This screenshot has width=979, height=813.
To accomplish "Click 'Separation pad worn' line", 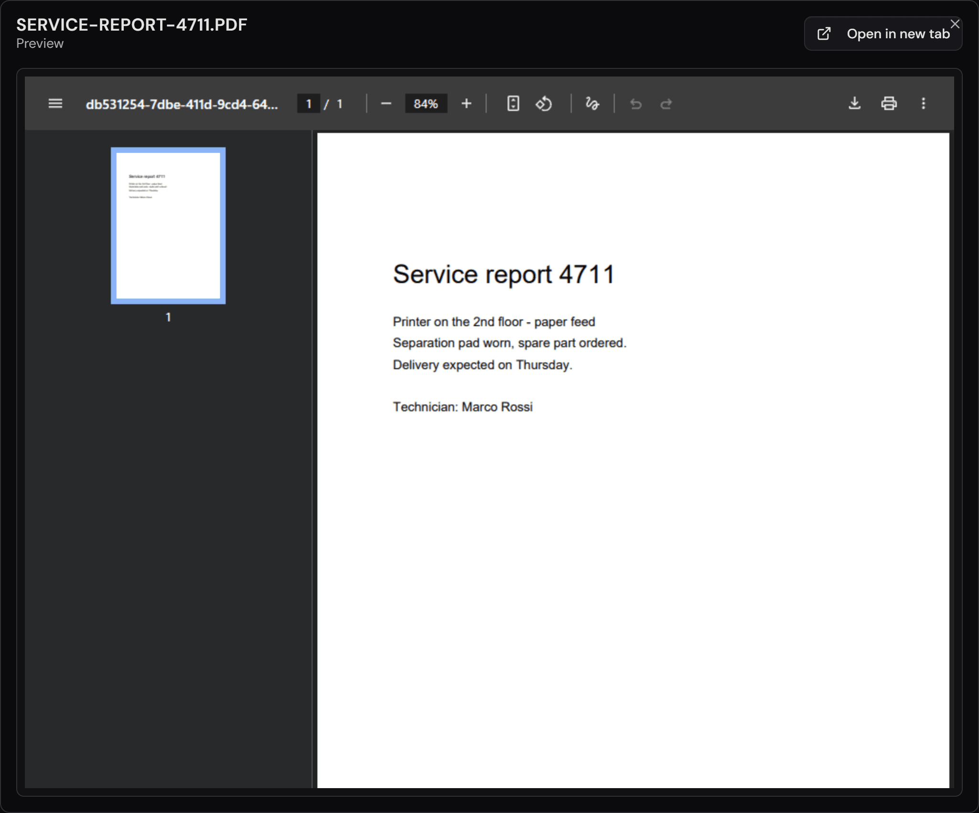I will click(510, 343).
